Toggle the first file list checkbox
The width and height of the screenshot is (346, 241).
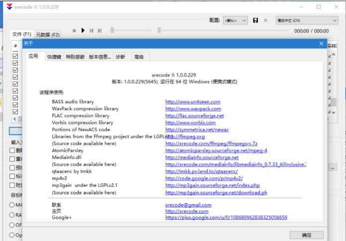click(15, 56)
